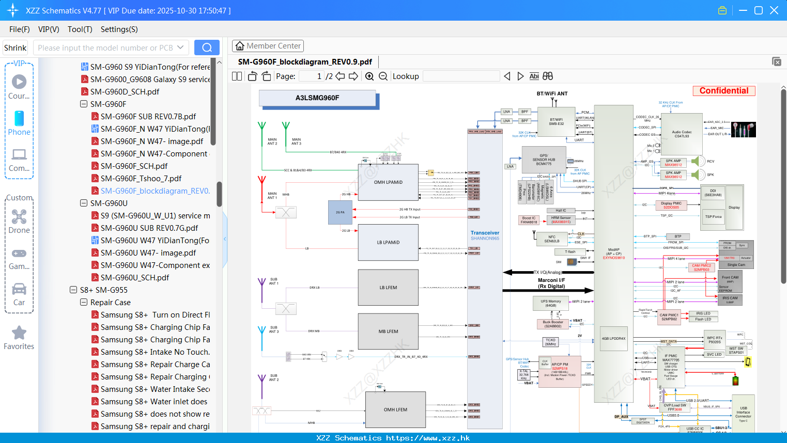
Task: Open SM-G960U W47 YiDianTong file
Action: [x=151, y=240]
